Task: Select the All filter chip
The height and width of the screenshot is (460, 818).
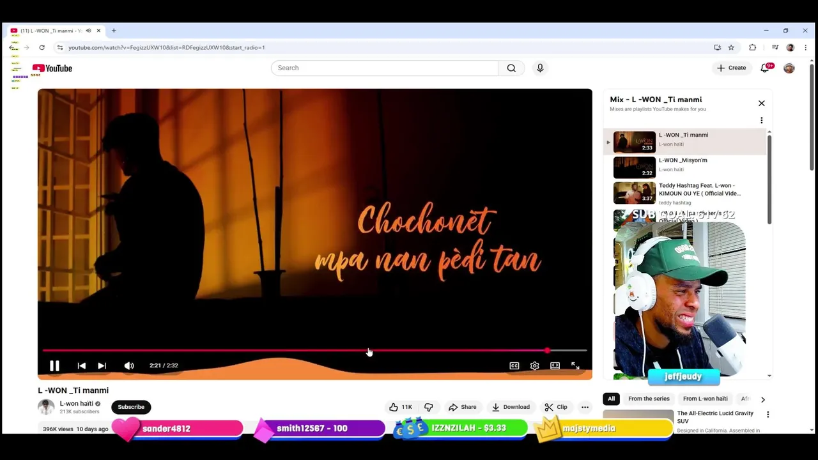Action: [612, 399]
